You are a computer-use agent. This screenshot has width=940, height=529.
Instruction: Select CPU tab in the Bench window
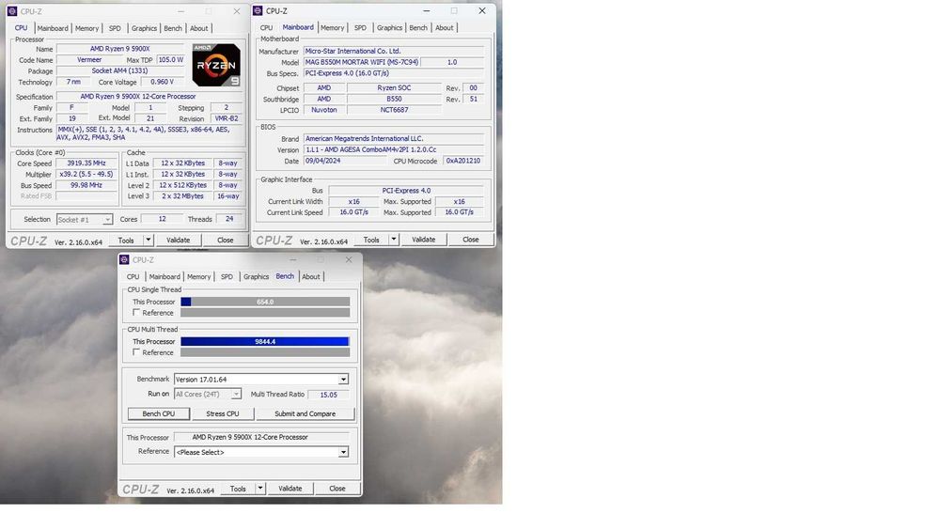133,277
